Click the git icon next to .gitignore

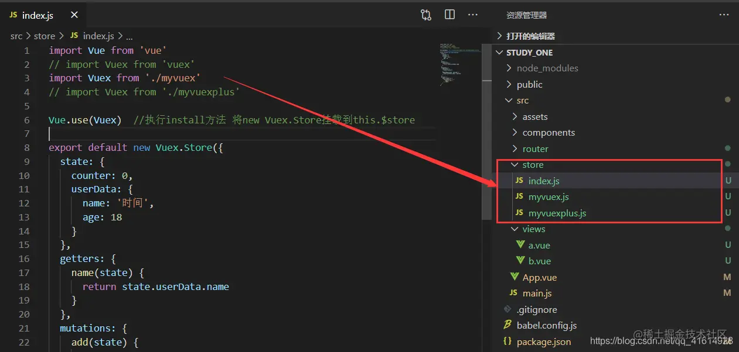tap(508, 309)
